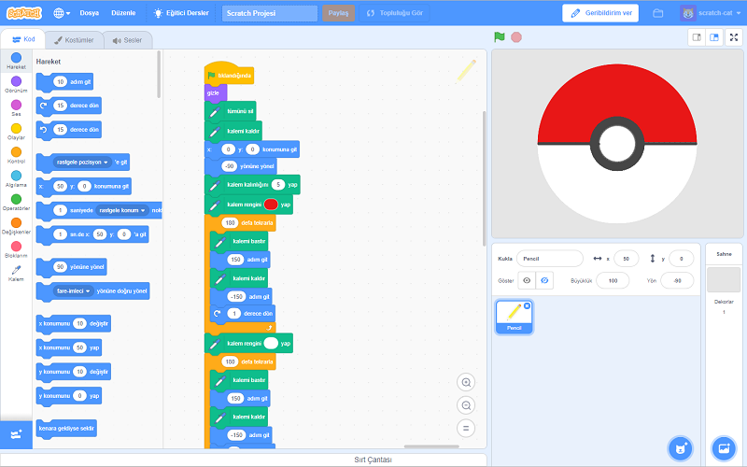Click the green flag to run

tap(500, 37)
